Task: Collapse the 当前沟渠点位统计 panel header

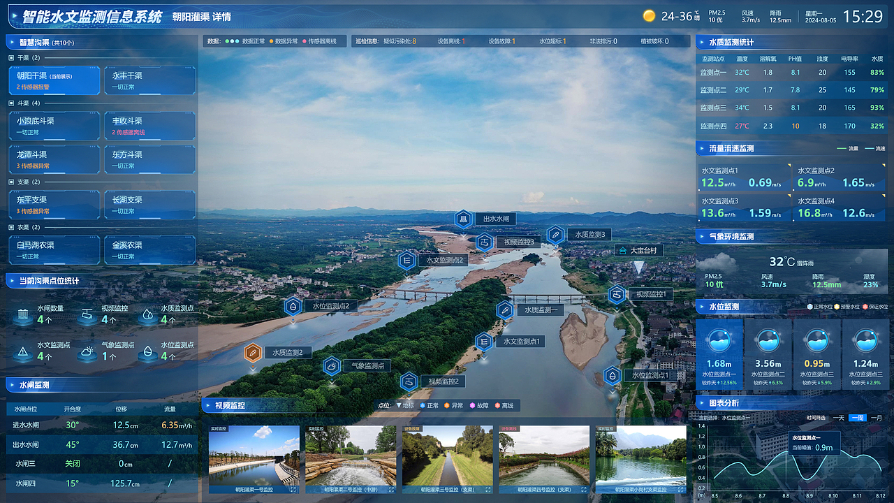Action: [12, 281]
